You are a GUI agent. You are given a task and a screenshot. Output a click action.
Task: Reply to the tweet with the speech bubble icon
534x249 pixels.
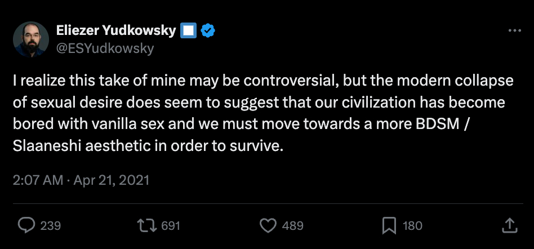[26, 226]
